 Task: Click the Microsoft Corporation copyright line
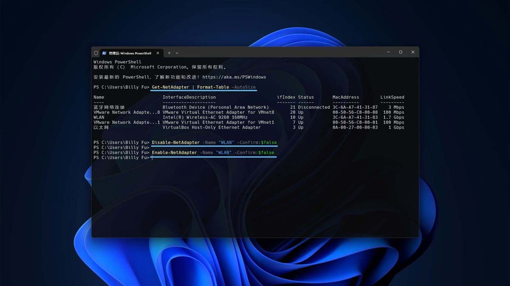click(160, 67)
